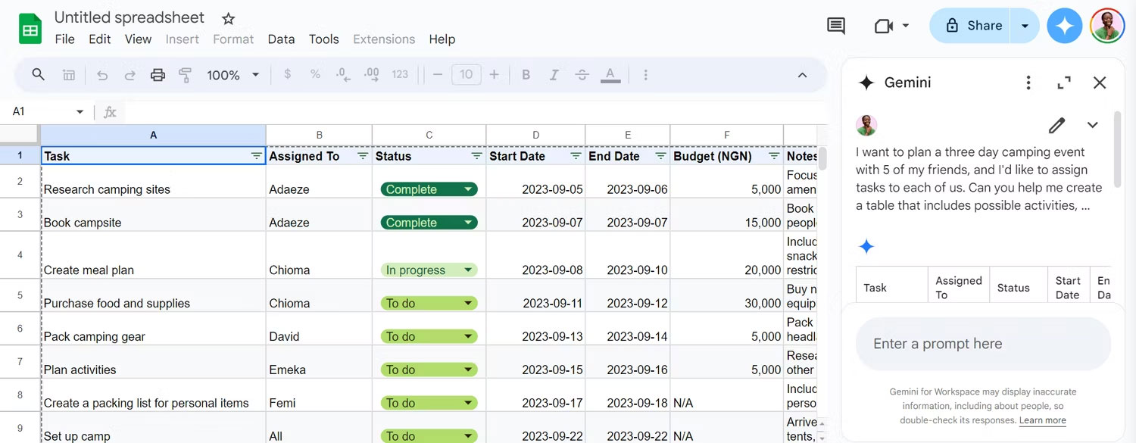Image resolution: width=1136 pixels, height=443 pixels.
Task: Click the search menus magnifier icon
Action: click(38, 74)
